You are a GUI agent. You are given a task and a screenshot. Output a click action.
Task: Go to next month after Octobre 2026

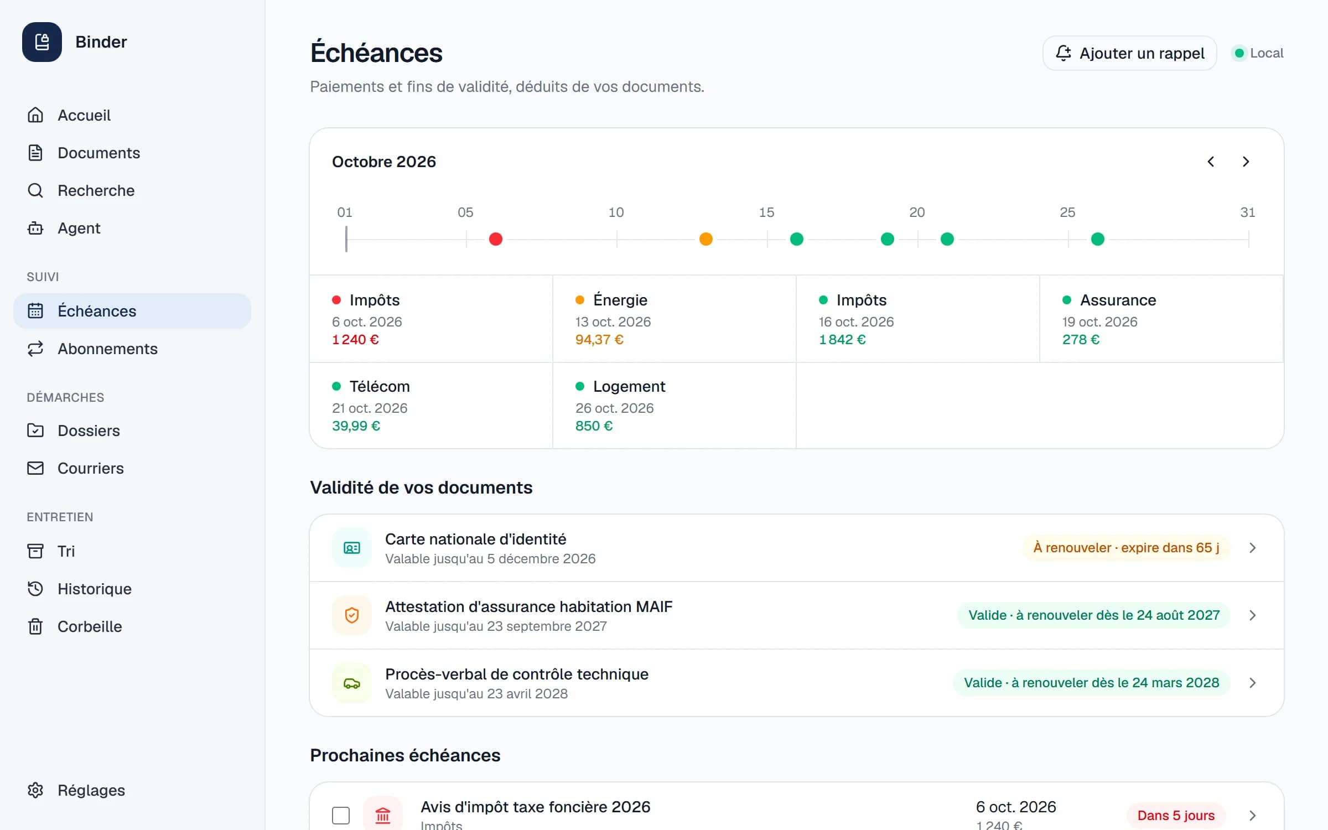pyautogui.click(x=1246, y=162)
